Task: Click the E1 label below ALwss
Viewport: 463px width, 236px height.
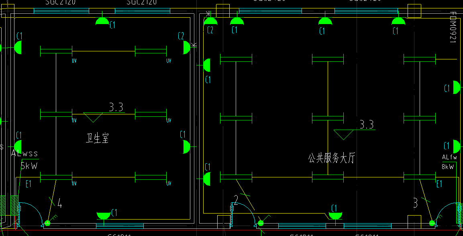Action: 29,184
